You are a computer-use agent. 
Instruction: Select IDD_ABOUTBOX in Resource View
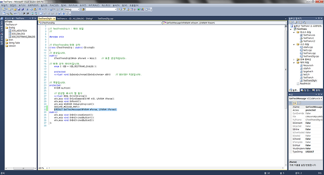19,31
